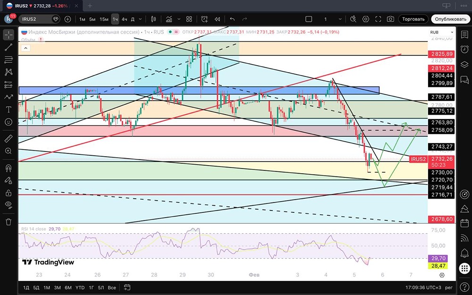Start bar replay mode
The image size is (472, 295).
tap(217, 19)
